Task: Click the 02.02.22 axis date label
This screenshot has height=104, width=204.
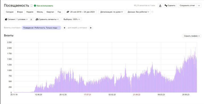Action: click(112, 95)
